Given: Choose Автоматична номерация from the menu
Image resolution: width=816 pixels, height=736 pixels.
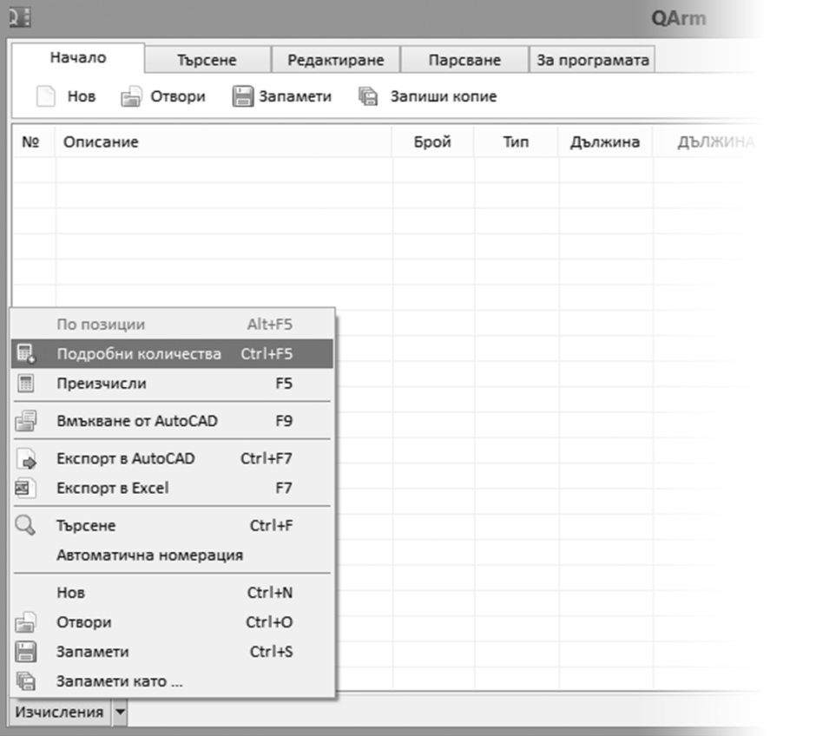Looking at the screenshot, I should pyautogui.click(x=149, y=555).
